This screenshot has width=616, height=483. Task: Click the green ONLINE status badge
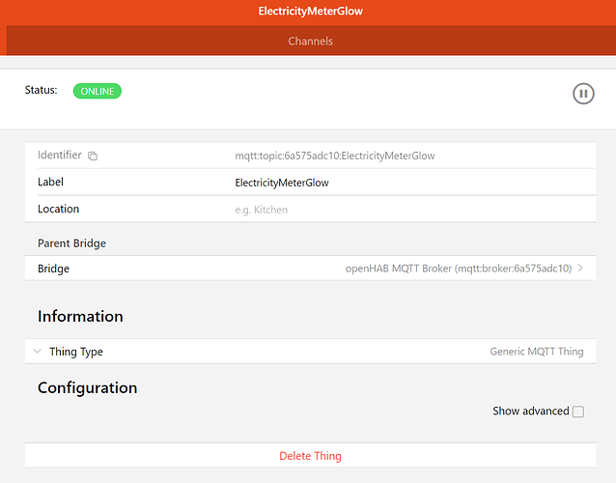point(97,91)
